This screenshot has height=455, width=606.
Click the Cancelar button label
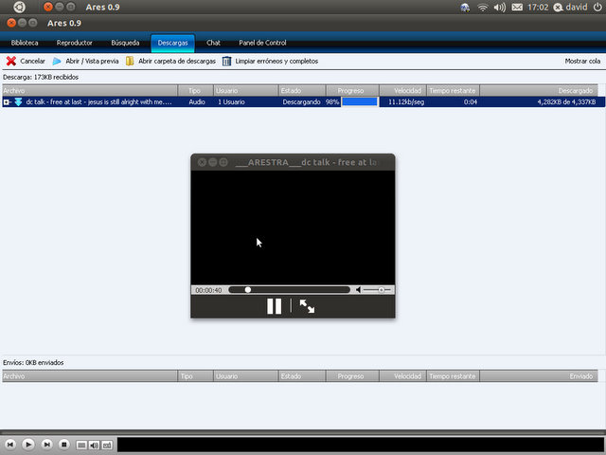32,61
